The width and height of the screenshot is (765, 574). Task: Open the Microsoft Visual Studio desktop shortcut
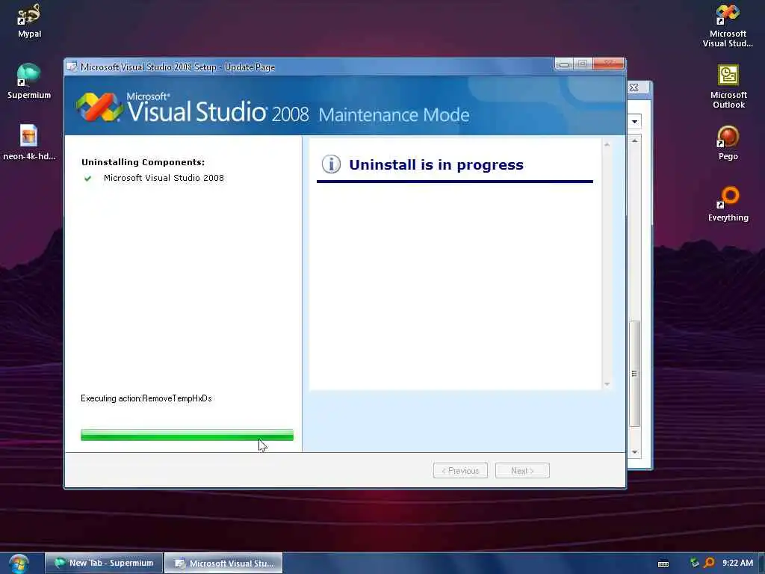728,25
